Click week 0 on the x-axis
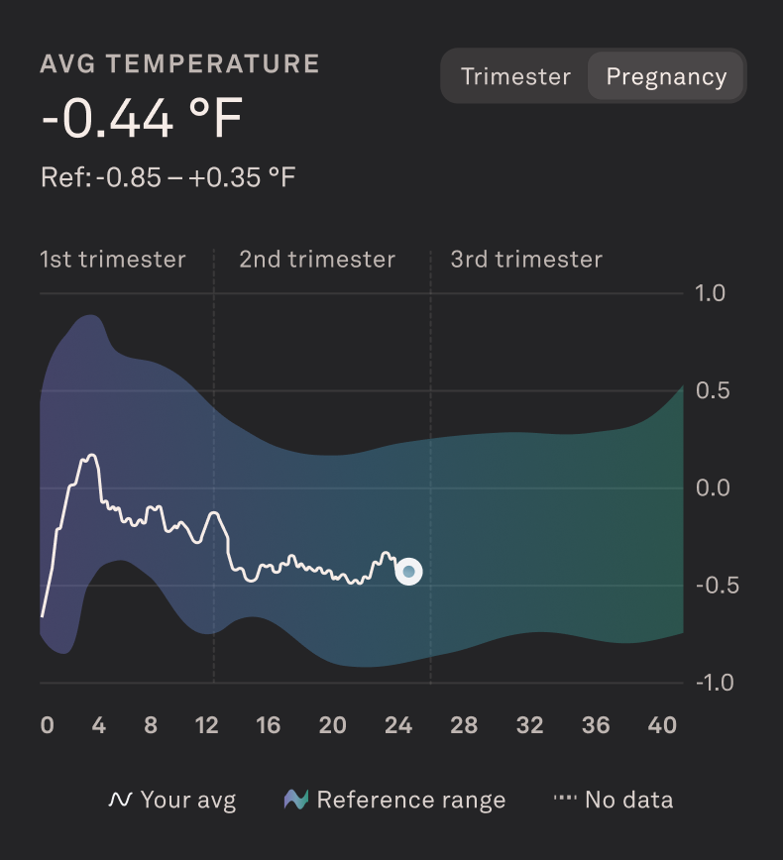The image size is (783, 860). 48,725
